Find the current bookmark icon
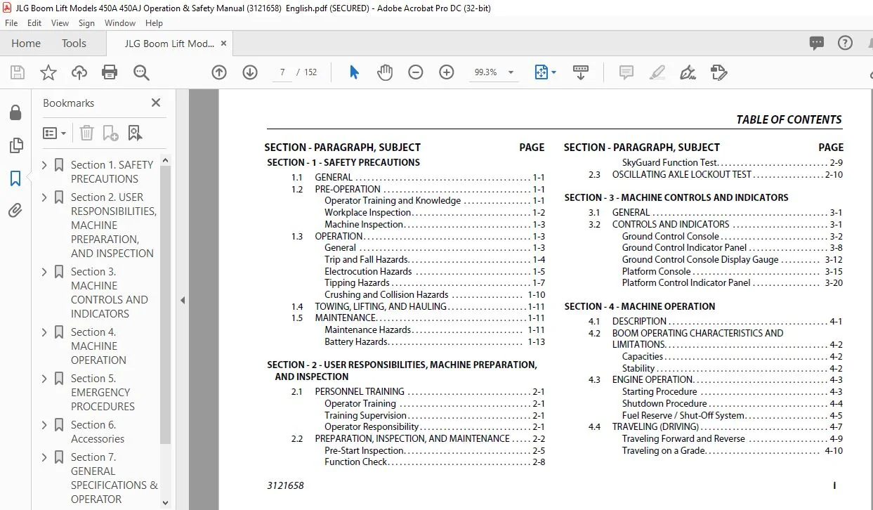Viewport: 873px width, 510px height. click(x=135, y=133)
